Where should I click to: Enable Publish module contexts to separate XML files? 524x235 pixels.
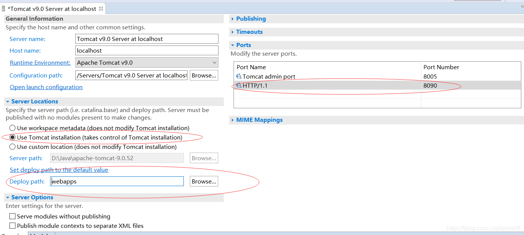pyautogui.click(x=13, y=226)
